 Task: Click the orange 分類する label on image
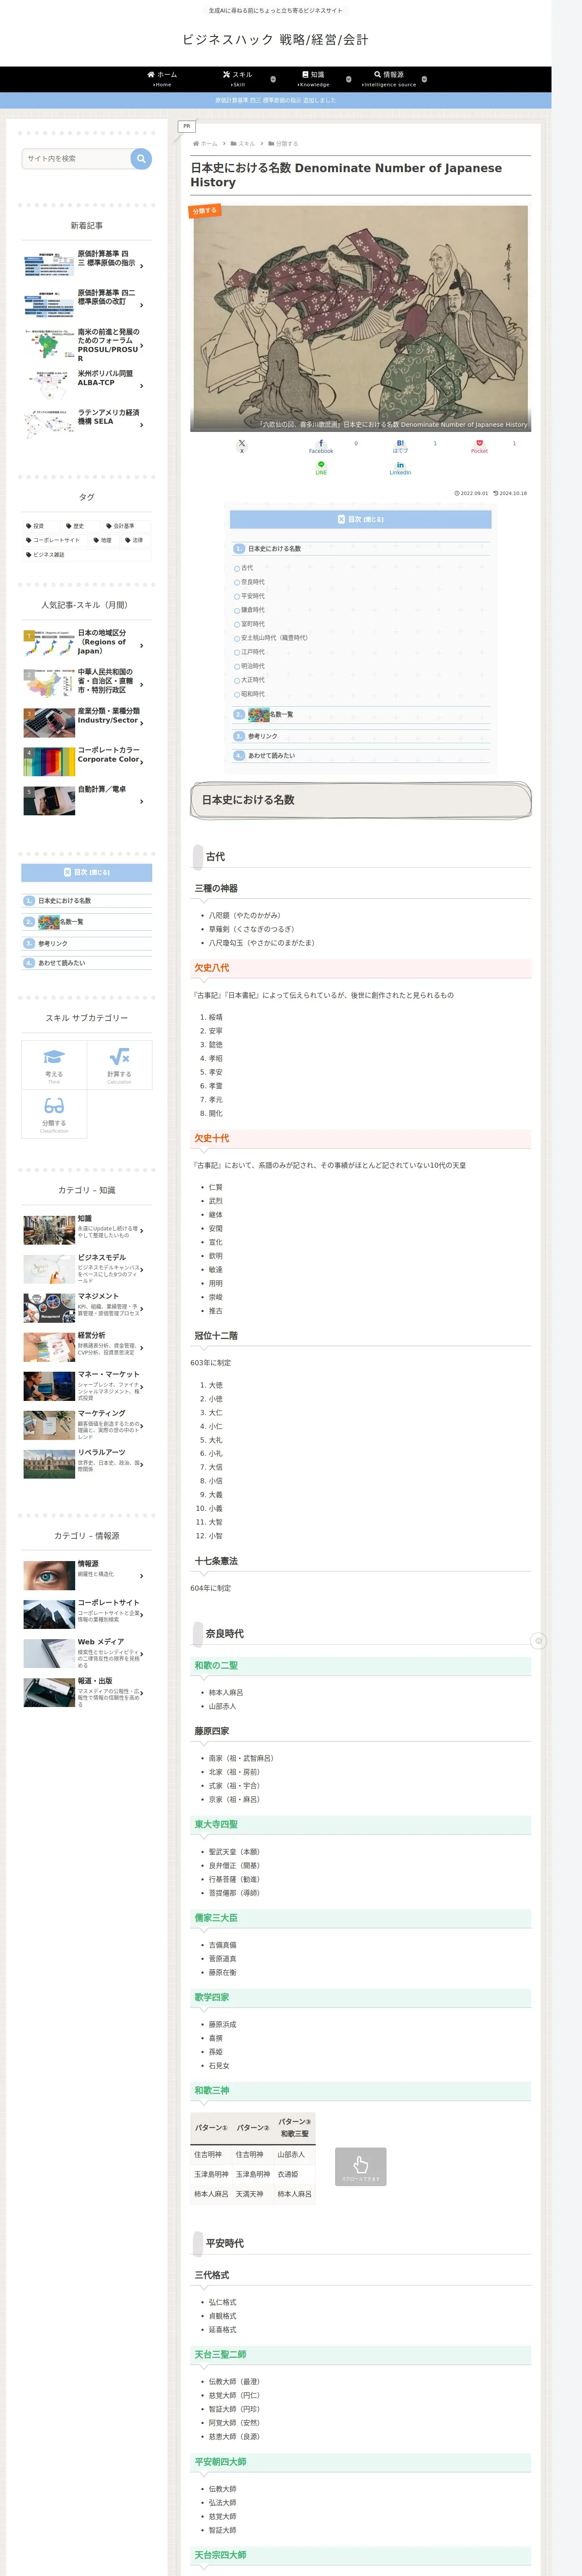click(204, 211)
